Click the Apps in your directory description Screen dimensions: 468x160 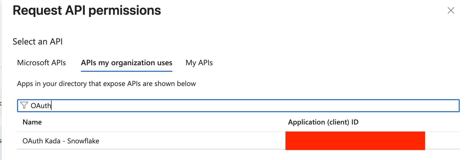106,84
